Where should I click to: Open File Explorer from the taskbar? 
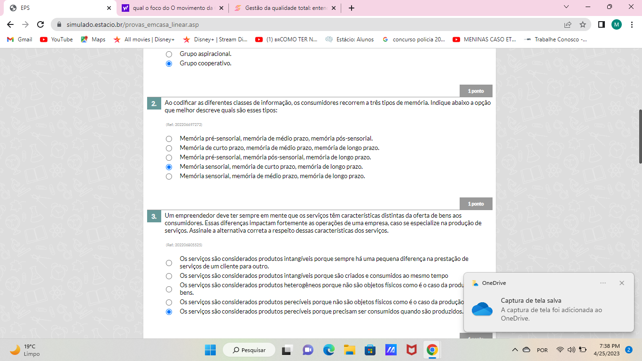(349, 350)
